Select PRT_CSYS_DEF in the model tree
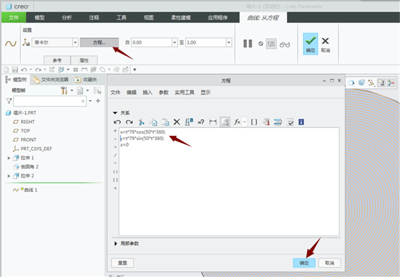400x277 pixels. click(32, 149)
